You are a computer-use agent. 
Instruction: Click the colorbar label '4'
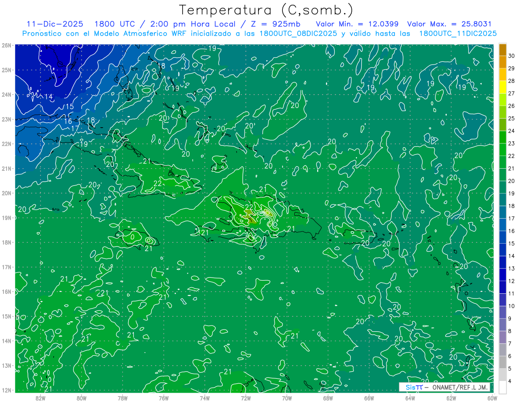[510, 381]
